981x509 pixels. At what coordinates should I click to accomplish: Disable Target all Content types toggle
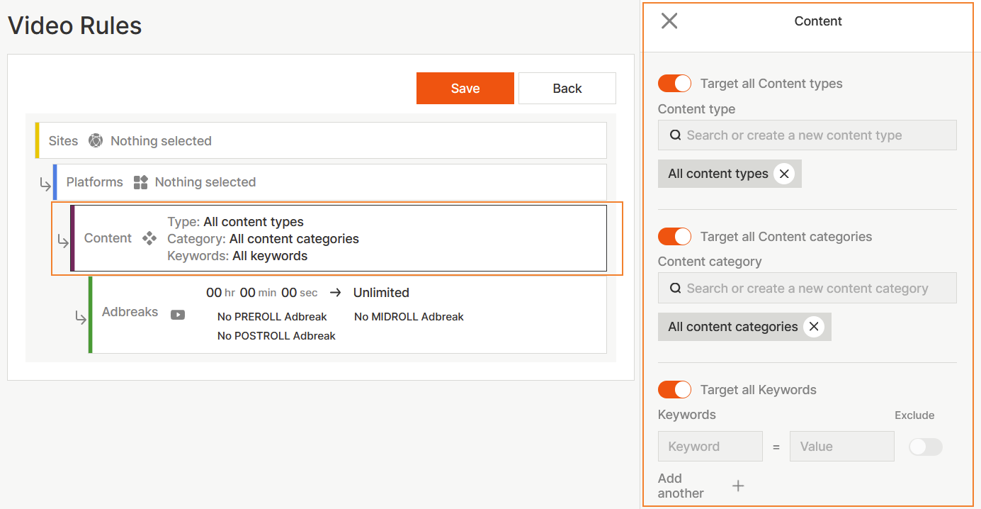(x=674, y=84)
